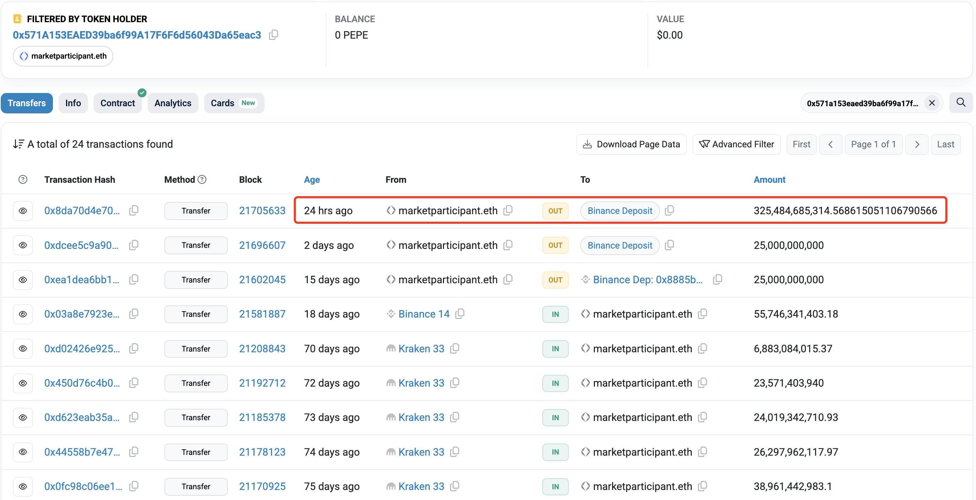Select amount 55,746,341,403.18
976x500 pixels.
pyautogui.click(x=796, y=314)
